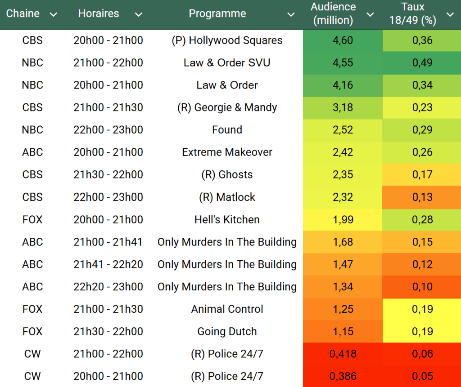Screen dimensions: 461x387
Task: Select the 0,10 orange rating cell
Action: tap(422, 287)
